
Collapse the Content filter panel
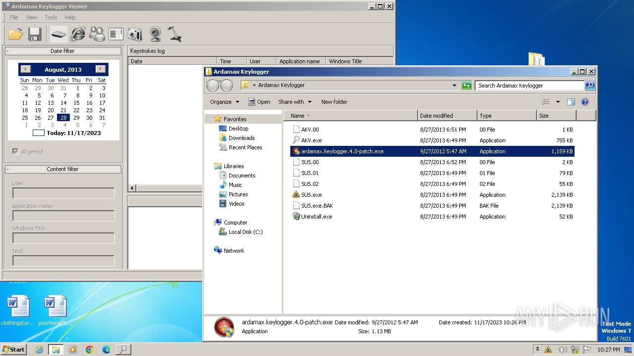pos(63,169)
